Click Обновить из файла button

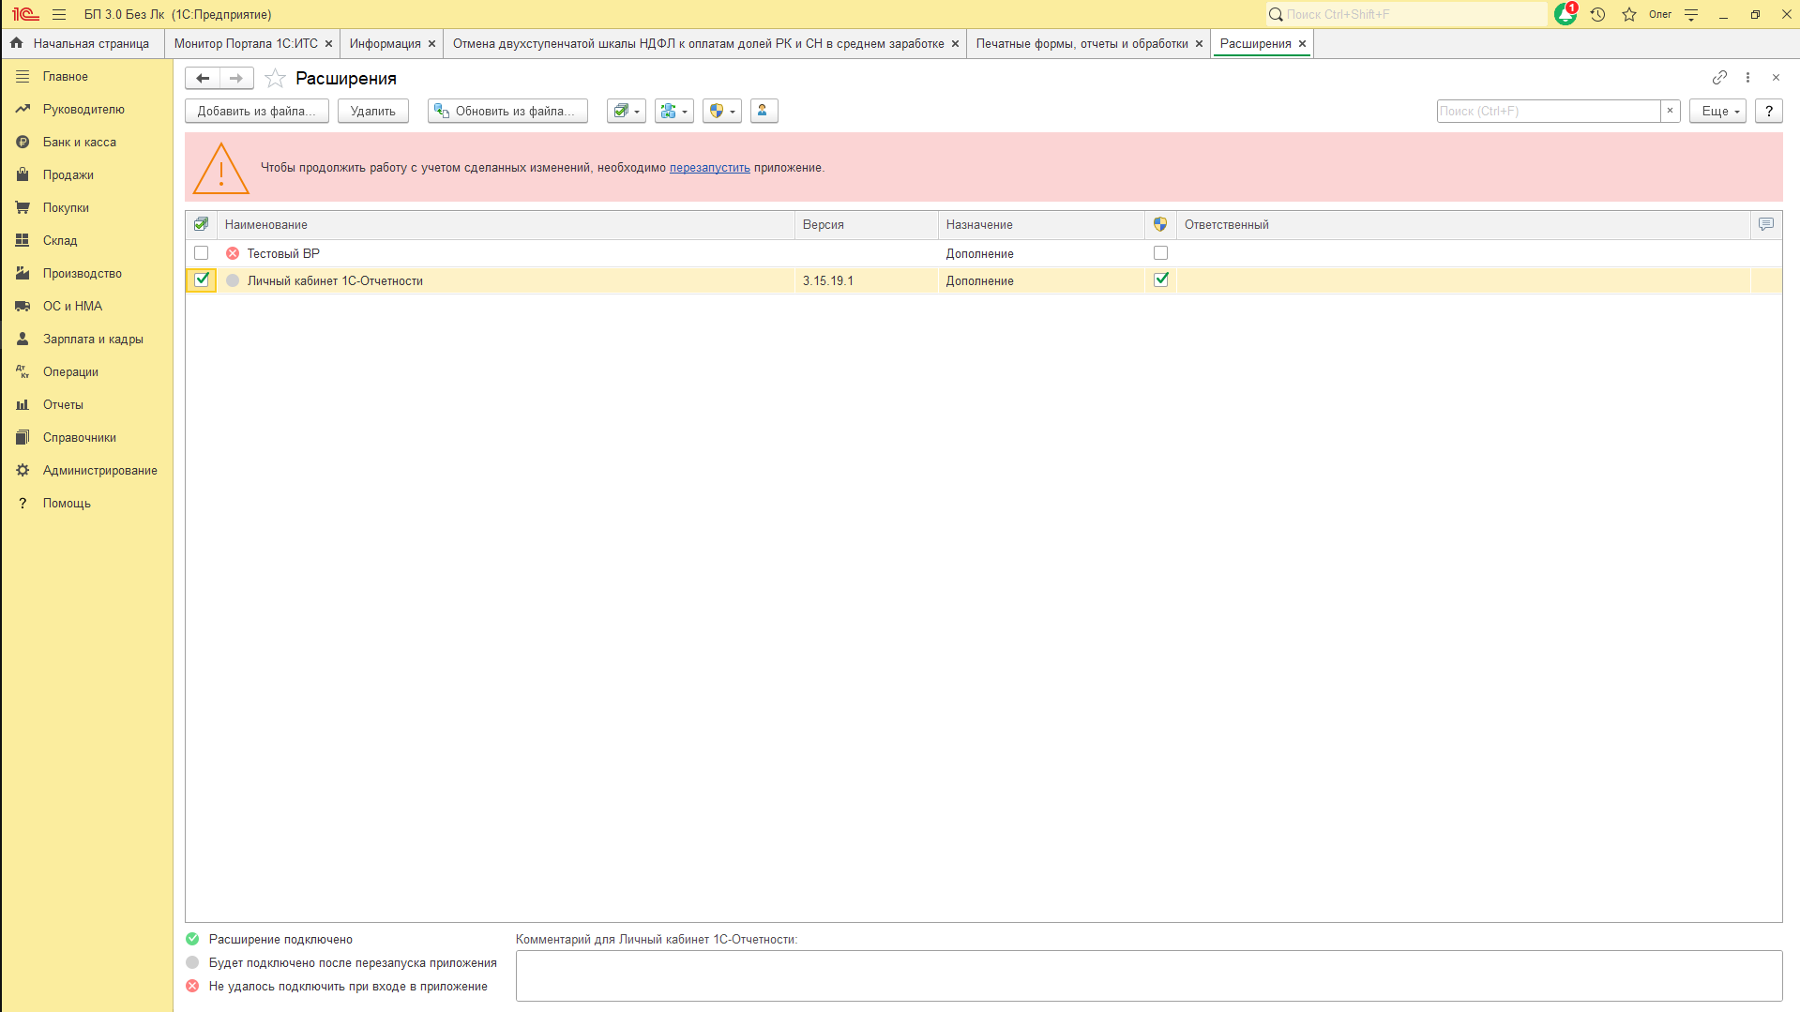point(507,111)
